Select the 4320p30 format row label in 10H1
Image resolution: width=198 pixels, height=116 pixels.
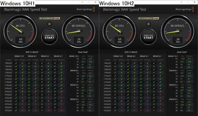pos(8,104)
